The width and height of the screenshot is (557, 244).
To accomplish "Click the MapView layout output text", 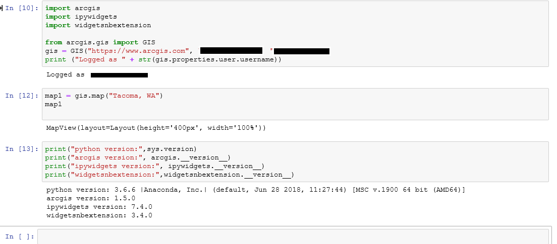I will click(x=155, y=128).
